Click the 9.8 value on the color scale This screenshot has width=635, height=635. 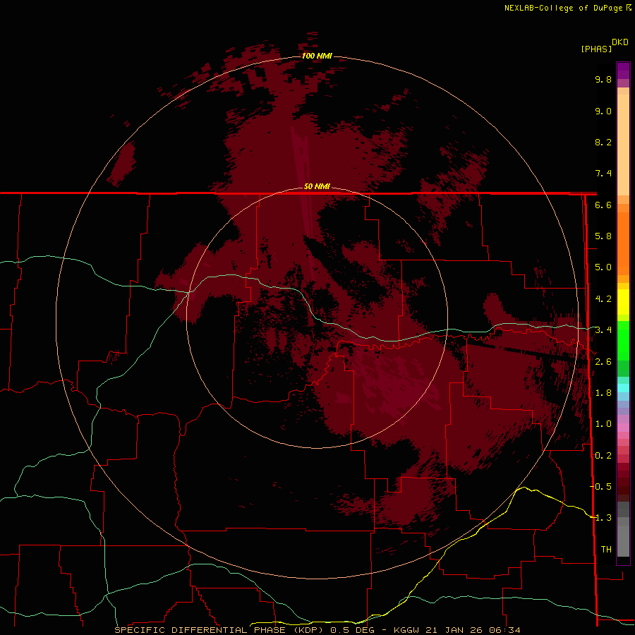pos(603,79)
